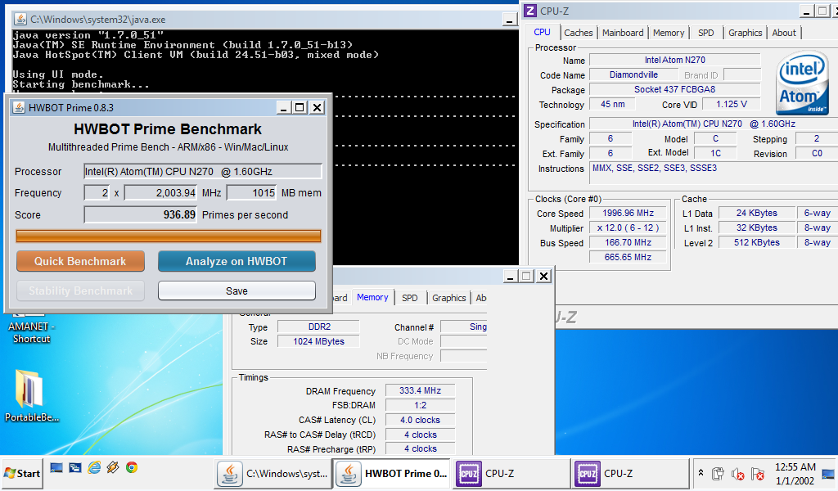Select Memory tab in lower CPU-Z window

(372, 297)
